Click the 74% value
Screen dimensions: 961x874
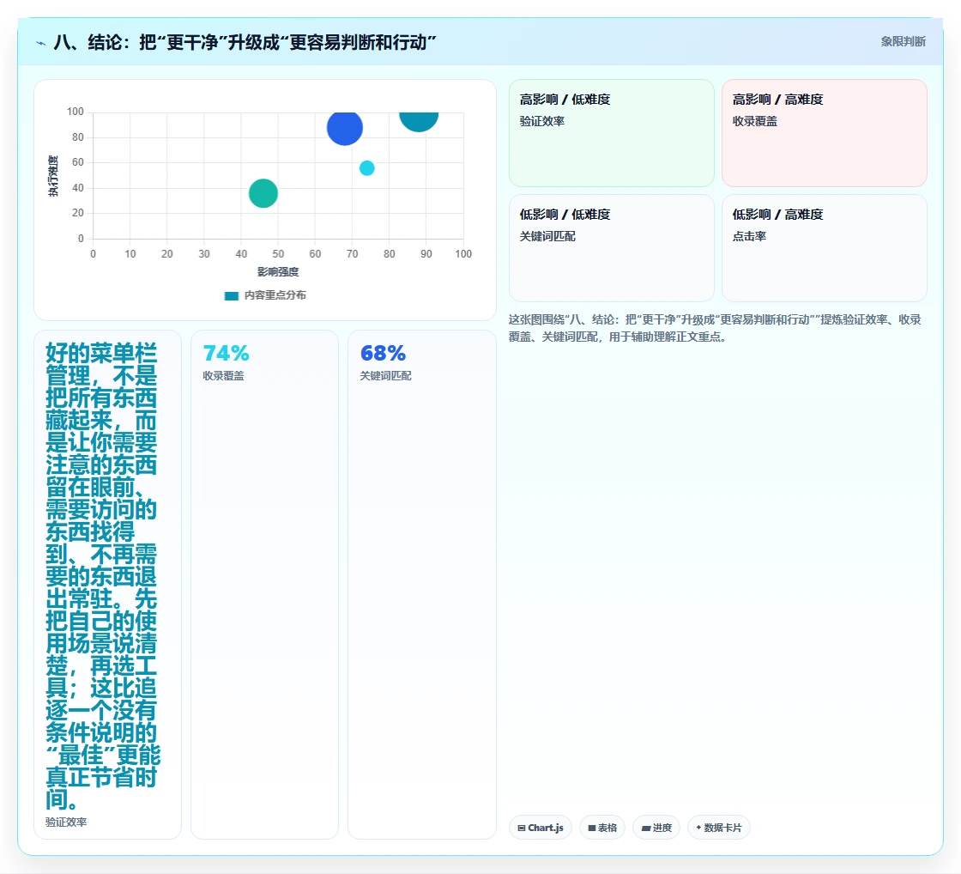[x=227, y=353]
